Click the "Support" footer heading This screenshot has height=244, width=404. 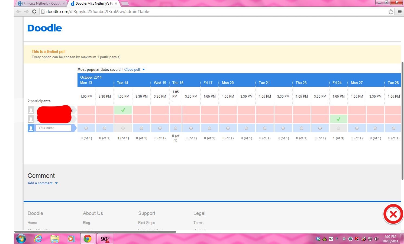147,213
